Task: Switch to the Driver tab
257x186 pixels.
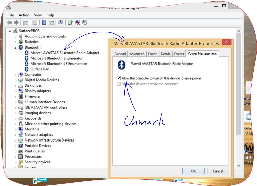Action: (x=152, y=54)
